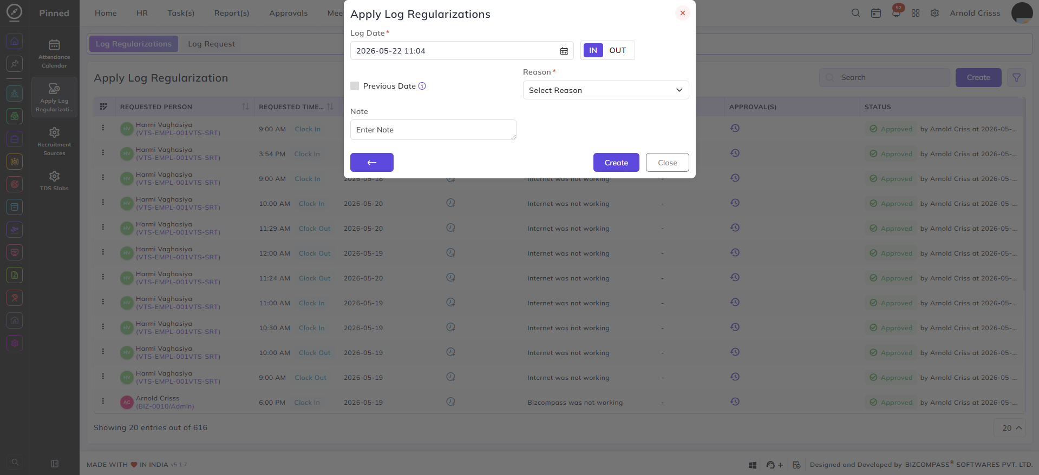Click the Windows icon in footer
The image size is (1039, 475).
point(752,465)
